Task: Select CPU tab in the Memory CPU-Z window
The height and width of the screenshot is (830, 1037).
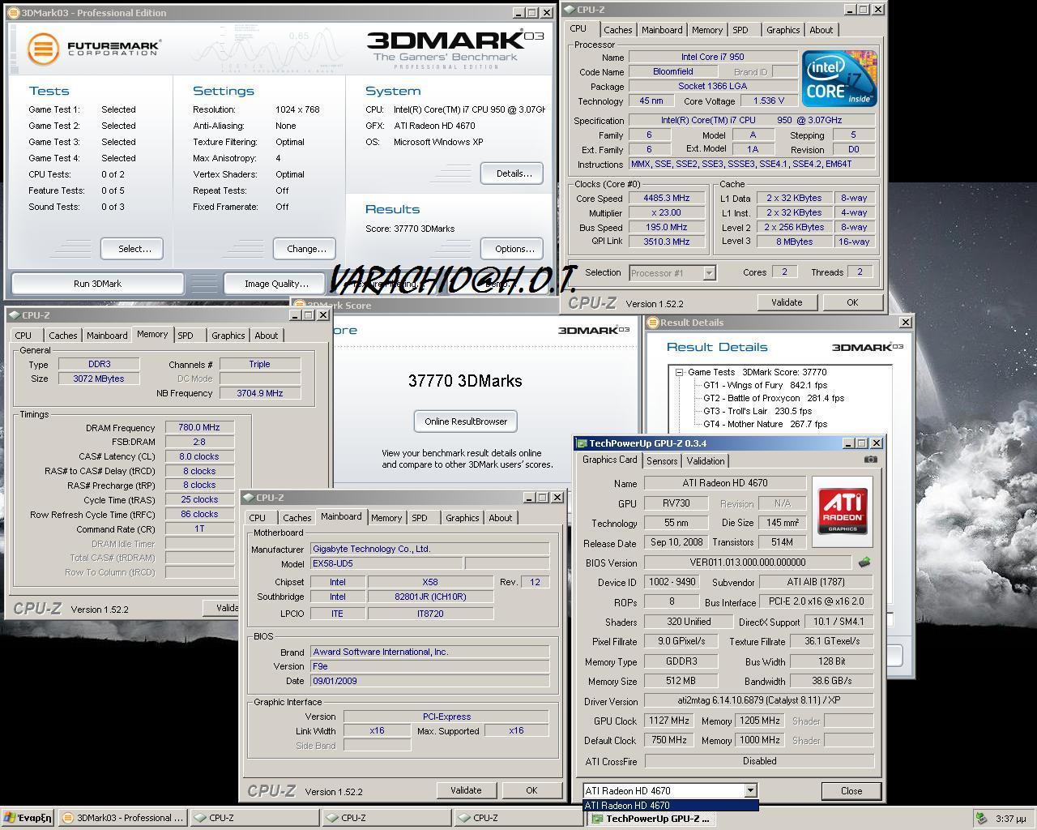Action: (x=23, y=336)
